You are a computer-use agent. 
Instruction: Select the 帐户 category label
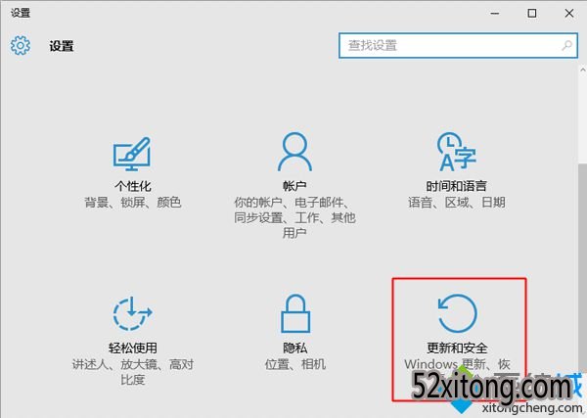coord(294,186)
